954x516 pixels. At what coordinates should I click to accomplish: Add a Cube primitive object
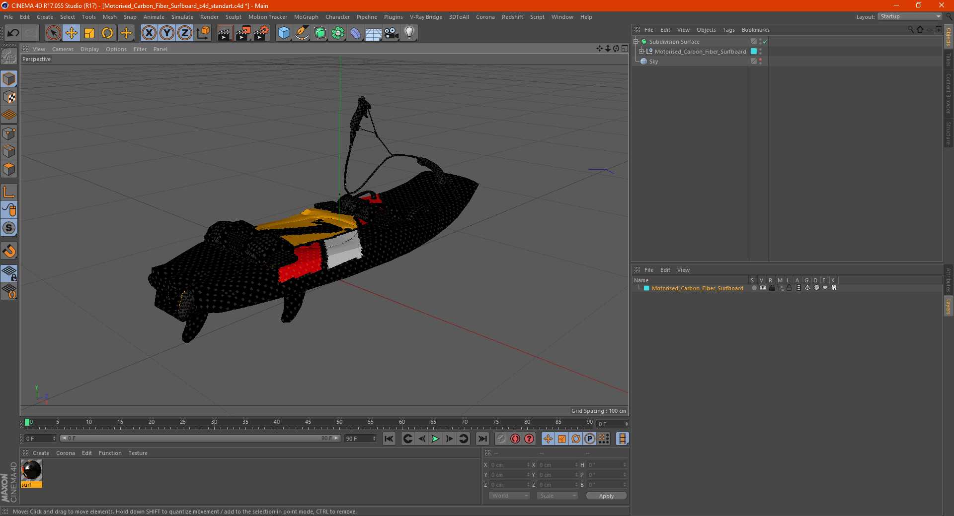click(284, 33)
